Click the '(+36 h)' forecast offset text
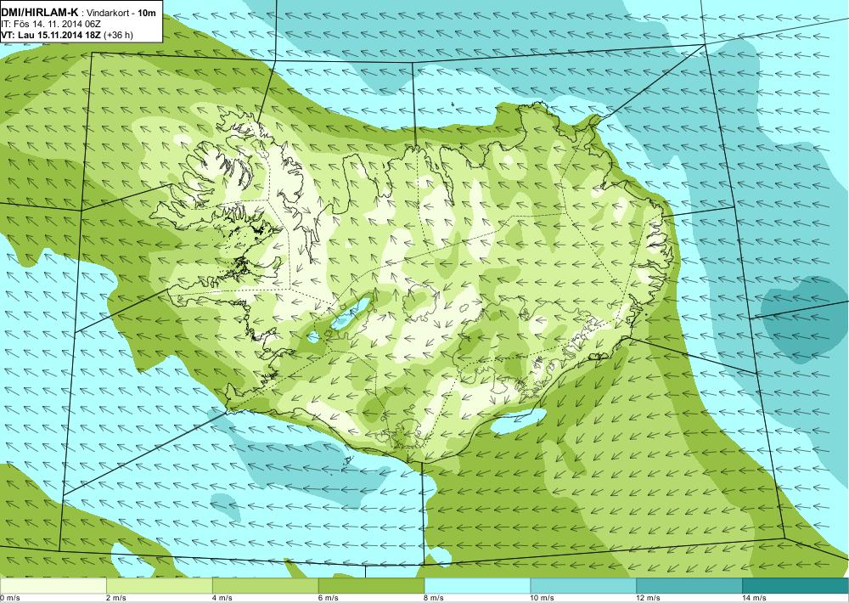849x603 pixels. click(x=119, y=35)
